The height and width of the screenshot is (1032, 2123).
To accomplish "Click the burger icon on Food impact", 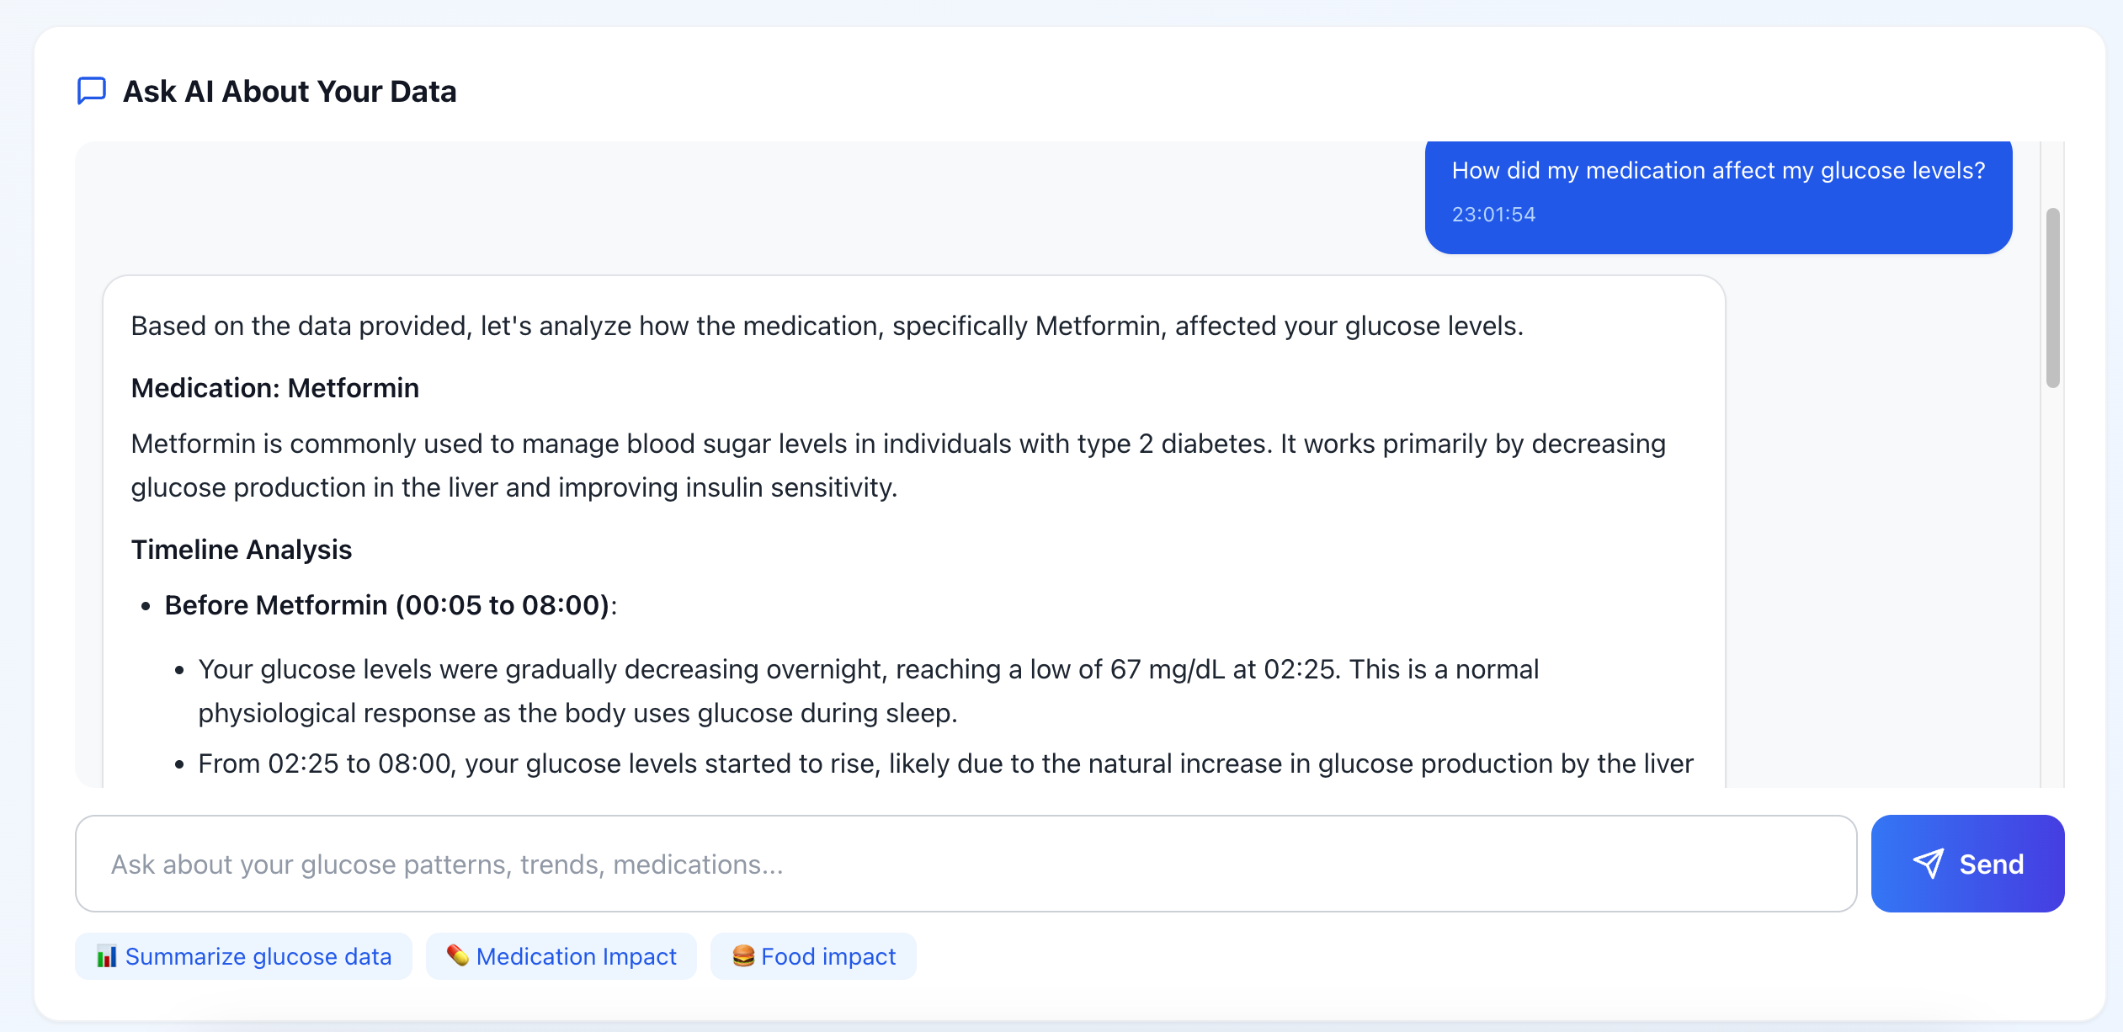I will tap(742, 955).
